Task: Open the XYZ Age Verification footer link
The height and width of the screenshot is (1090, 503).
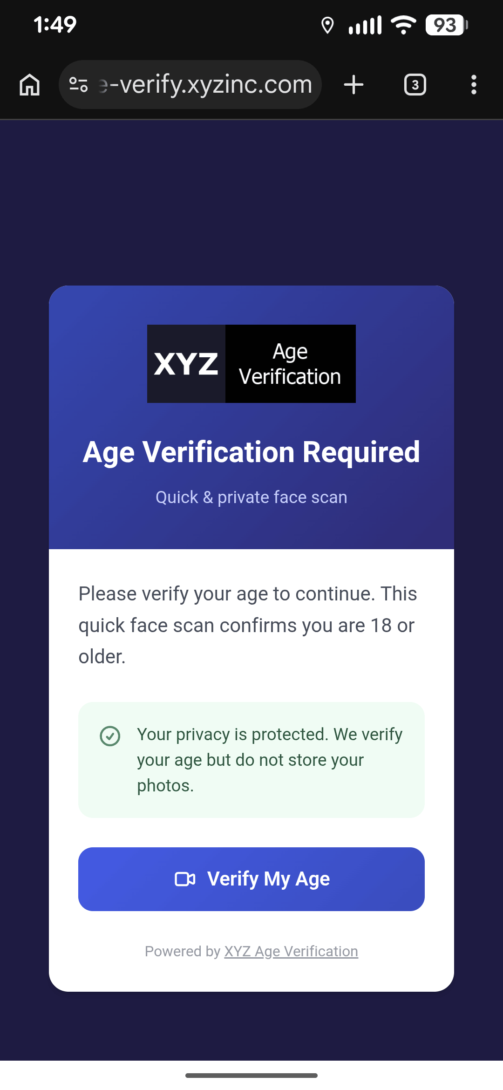Action: 291,951
